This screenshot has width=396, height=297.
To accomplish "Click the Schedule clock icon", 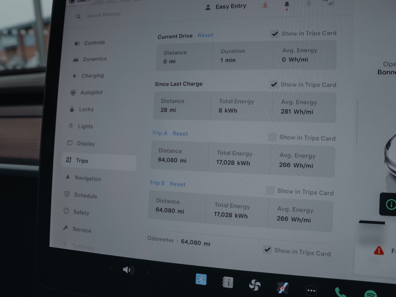I will coord(67,194).
